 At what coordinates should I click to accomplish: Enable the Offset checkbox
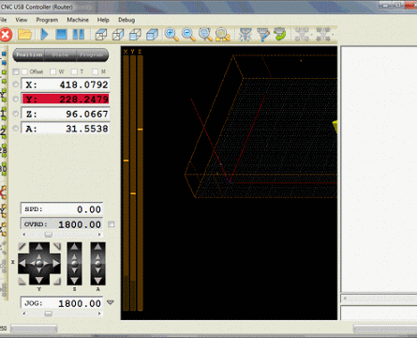point(24,71)
